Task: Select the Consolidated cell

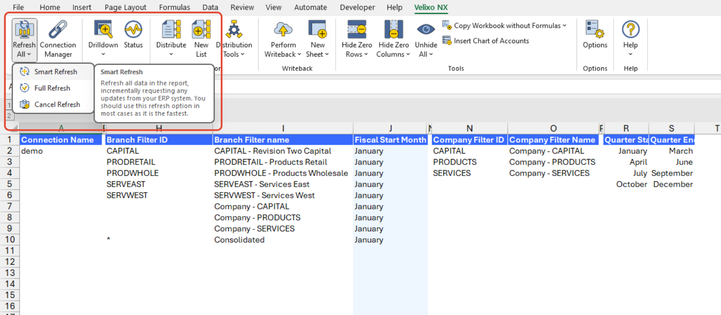Action: point(283,240)
